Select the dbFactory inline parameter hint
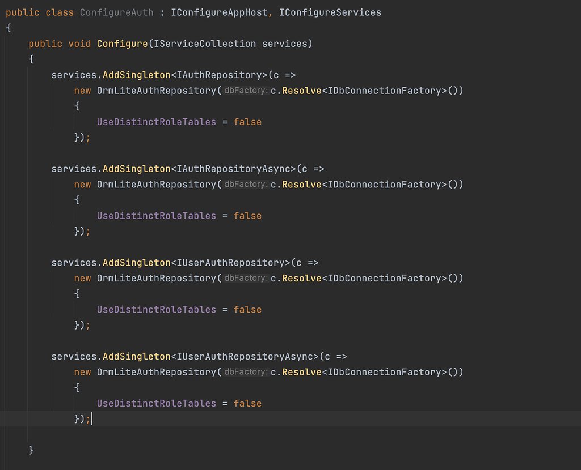Image resolution: width=581 pixels, height=470 pixels. click(x=245, y=90)
